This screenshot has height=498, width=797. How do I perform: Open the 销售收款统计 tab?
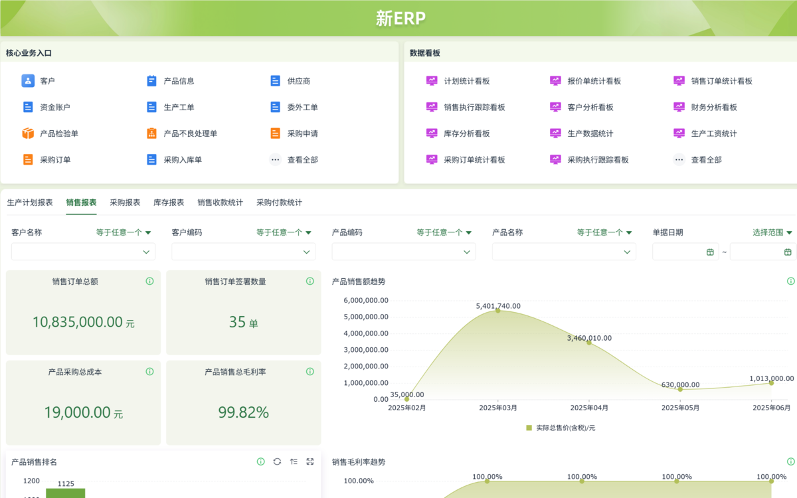pos(221,203)
